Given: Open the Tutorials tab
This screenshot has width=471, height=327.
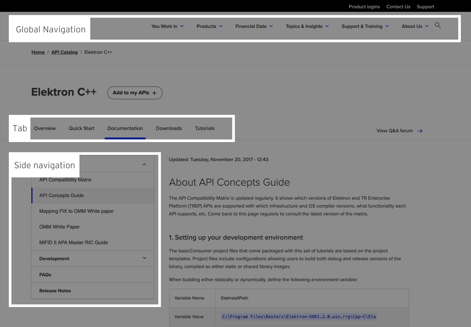Looking at the screenshot, I should pyautogui.click(x=205, y=128).
